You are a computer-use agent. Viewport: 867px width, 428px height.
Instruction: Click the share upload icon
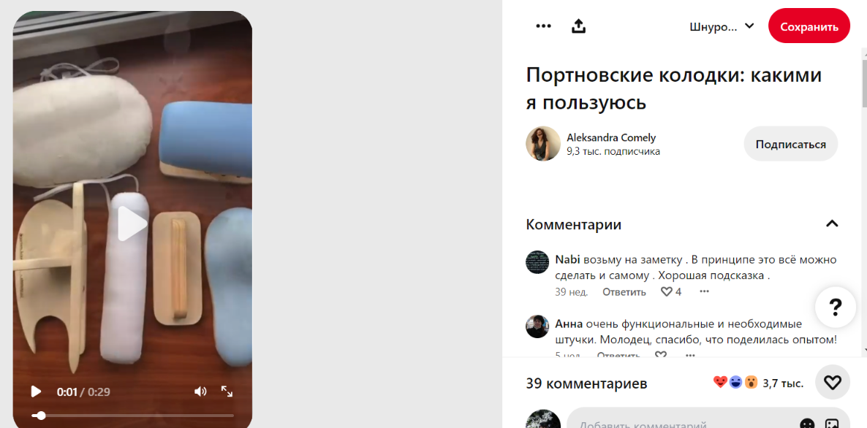pos(578,26)
